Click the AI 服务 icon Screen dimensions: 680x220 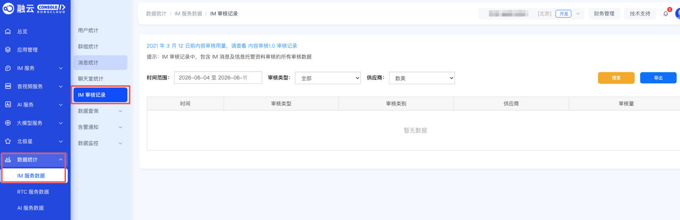point(8,105)
